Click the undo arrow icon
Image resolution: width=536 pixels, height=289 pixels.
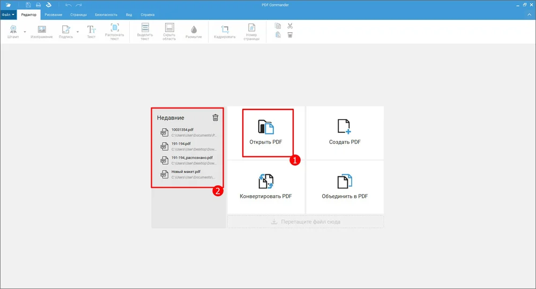coord(69,5)
